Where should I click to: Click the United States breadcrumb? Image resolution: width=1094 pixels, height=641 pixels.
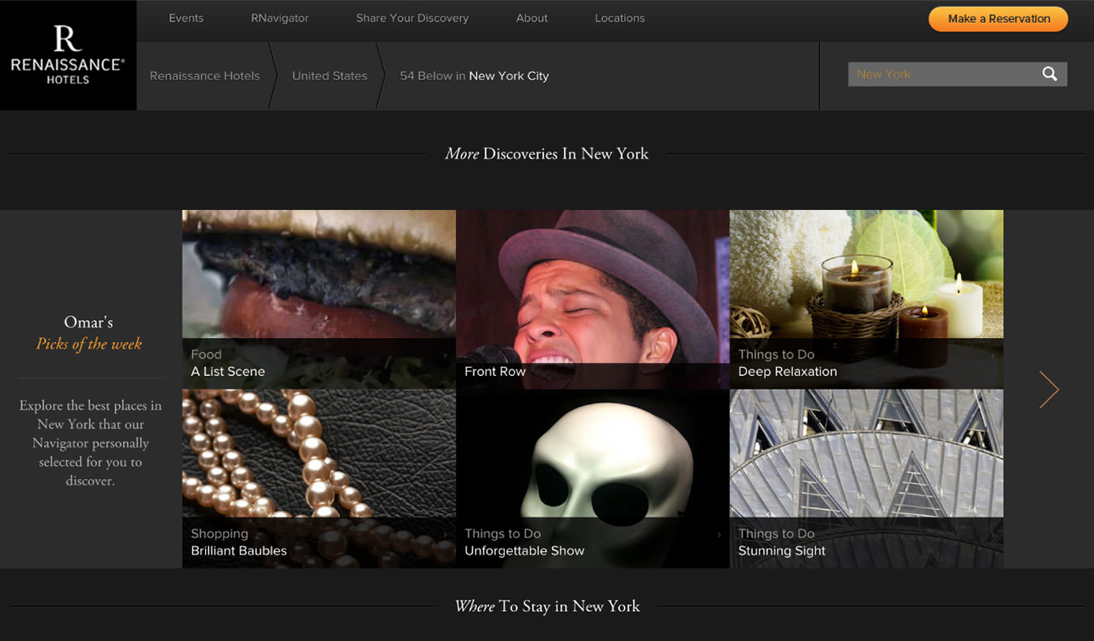coord(329,75)
